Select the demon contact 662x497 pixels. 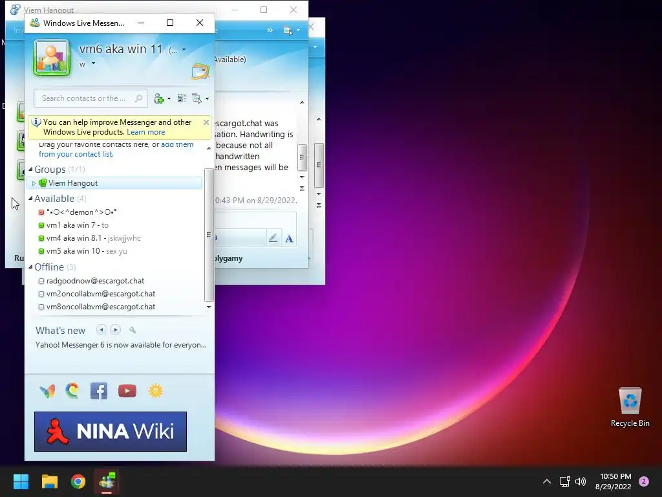click(x=81, y=212)
